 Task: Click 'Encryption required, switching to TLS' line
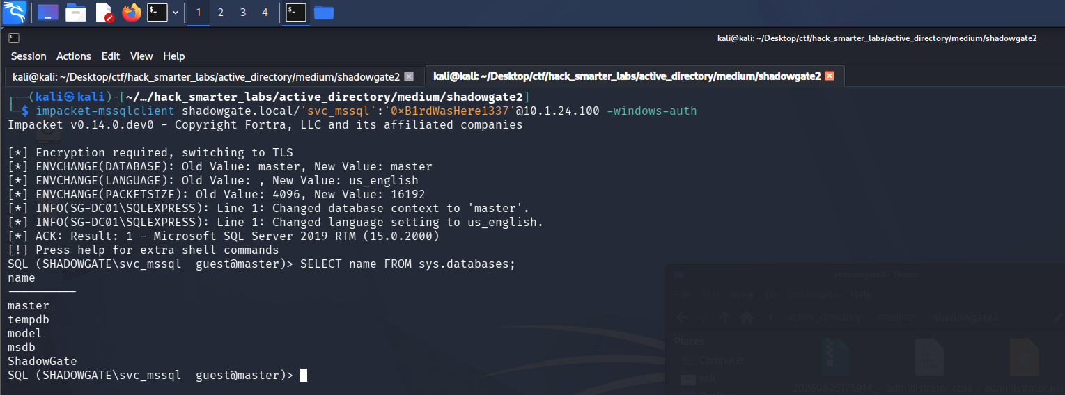[150, 153]
